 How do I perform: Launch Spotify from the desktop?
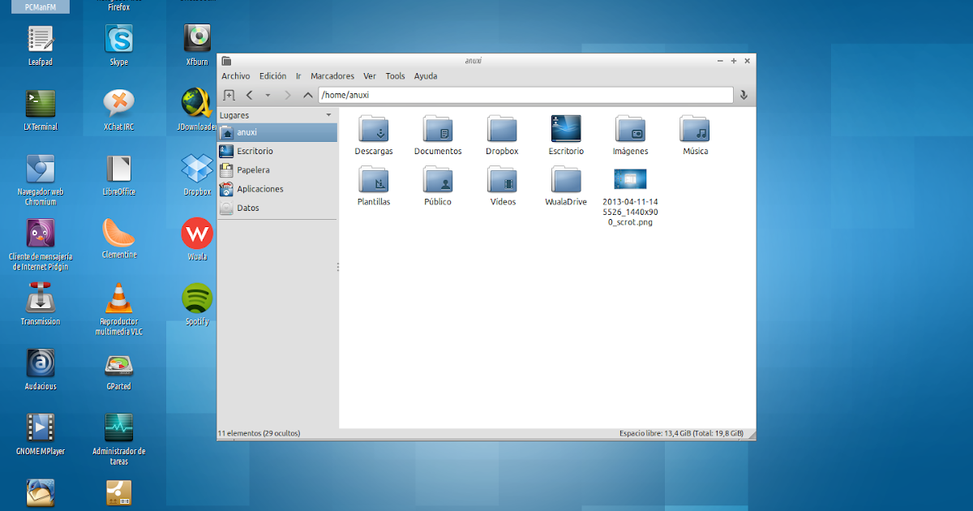point(197,299)
